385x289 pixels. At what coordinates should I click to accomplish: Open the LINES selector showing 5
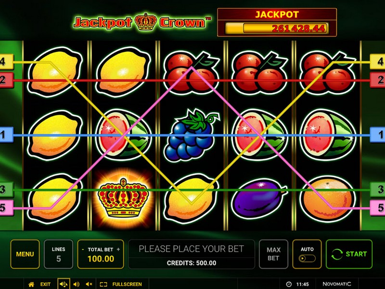(58, 254)
